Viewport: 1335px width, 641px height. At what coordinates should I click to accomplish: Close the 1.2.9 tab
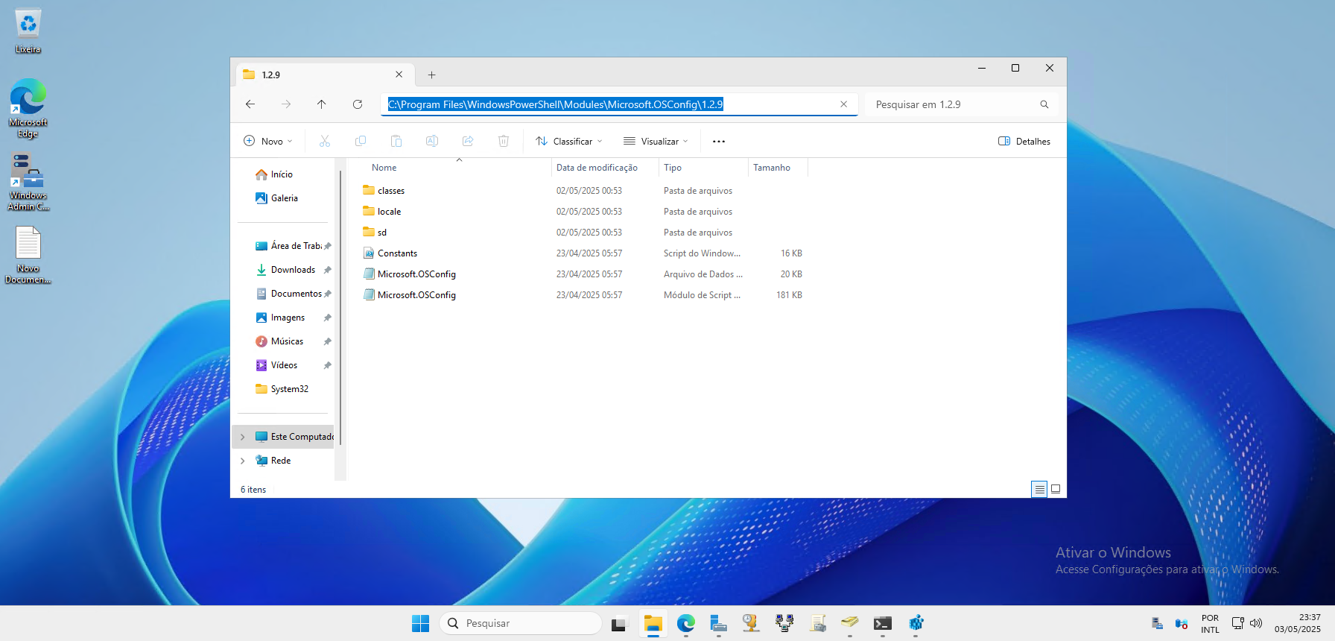coord(399,75)
